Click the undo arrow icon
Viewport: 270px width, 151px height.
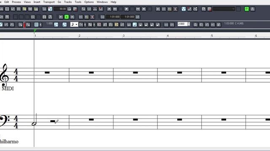[x=33, y=17]
